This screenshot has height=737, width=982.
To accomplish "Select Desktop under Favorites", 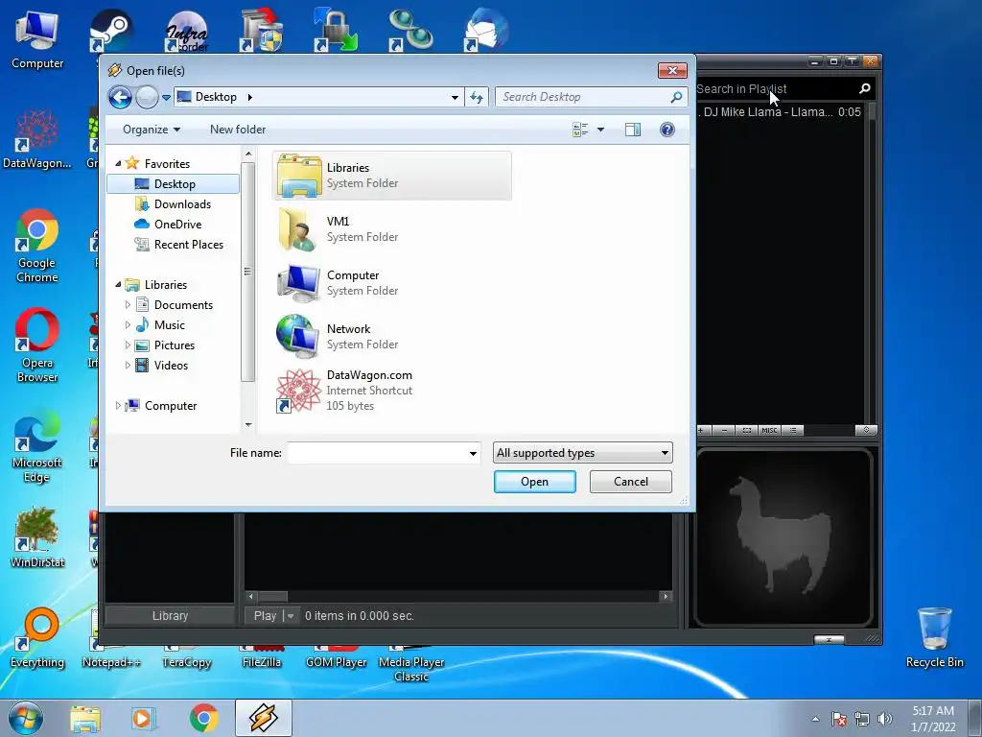I will [x=174, y=183].
